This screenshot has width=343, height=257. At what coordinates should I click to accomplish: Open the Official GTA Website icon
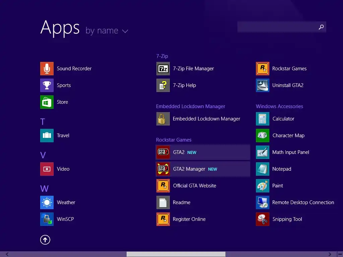click(x=163, y=186)
